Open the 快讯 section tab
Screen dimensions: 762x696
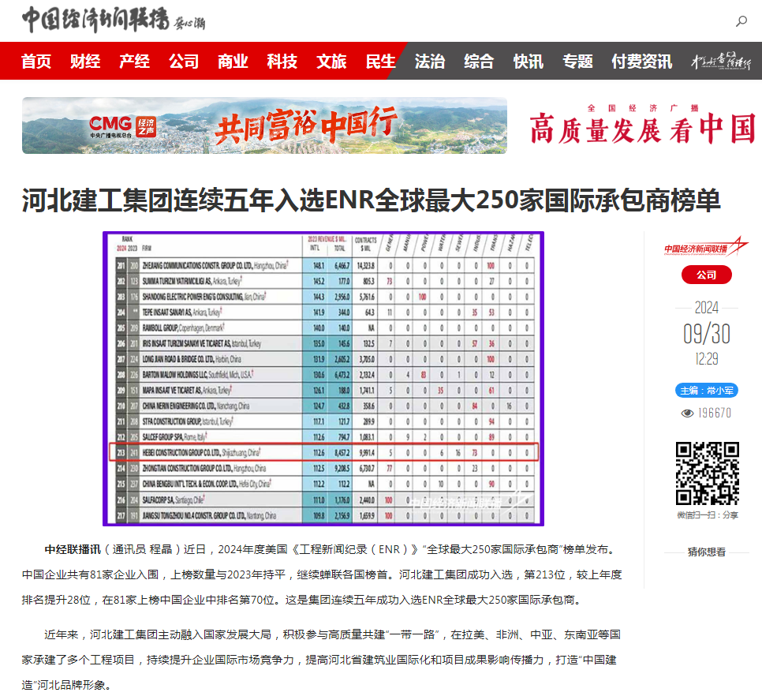pyautogui.click(x=528, y=61)
